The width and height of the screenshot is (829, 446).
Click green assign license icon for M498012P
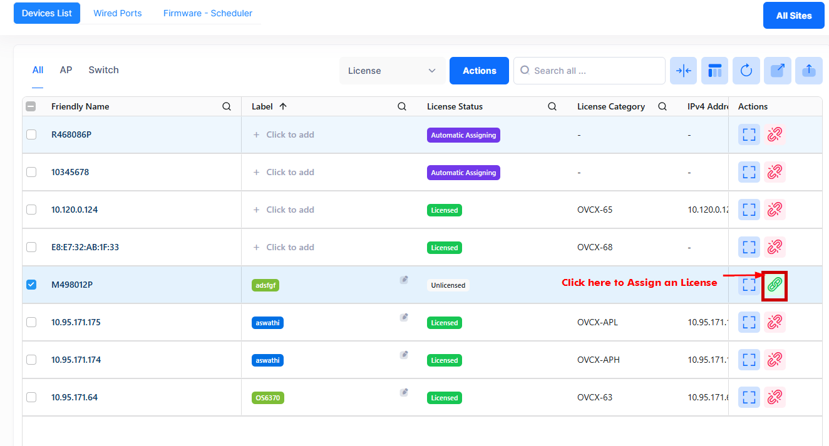775,285
